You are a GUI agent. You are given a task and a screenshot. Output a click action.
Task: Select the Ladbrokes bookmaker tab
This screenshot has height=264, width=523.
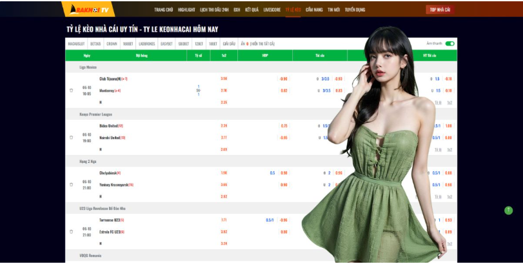[x=147, y=44]
